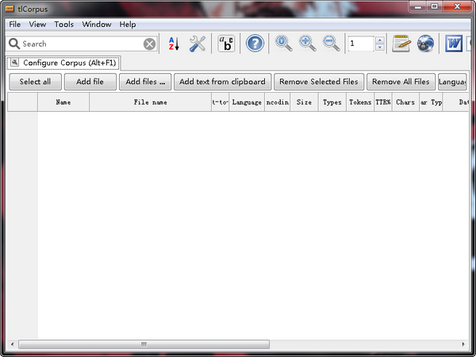This screenshot has width=476, height=357.
Task: Click the zoom in magnifier icon
Action: tap(308, 44)
